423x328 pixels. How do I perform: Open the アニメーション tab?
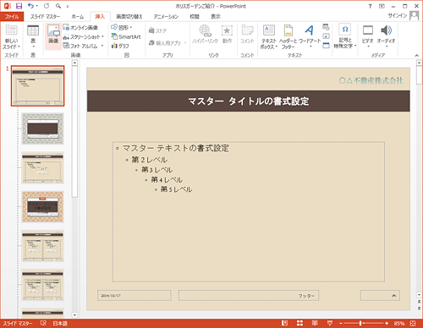166,17
